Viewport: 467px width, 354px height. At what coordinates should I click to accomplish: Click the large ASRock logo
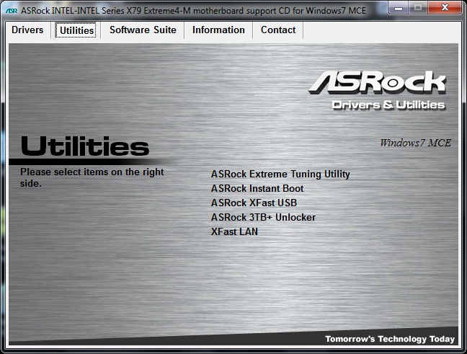tap(377, 82)
